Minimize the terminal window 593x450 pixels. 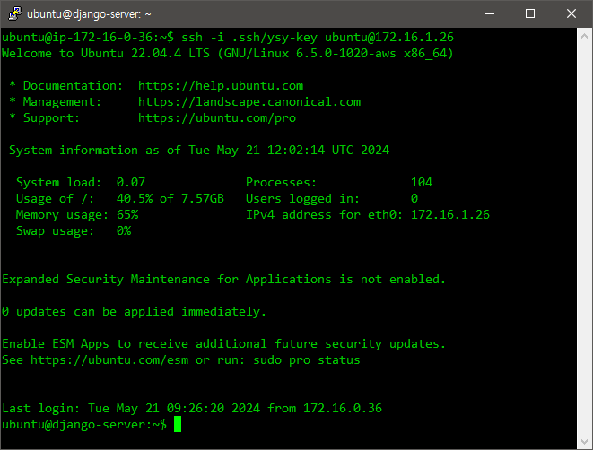coord(490,13)
